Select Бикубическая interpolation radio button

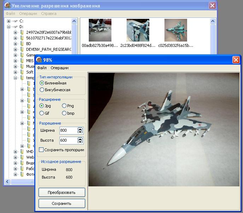(x=42, y=90)
